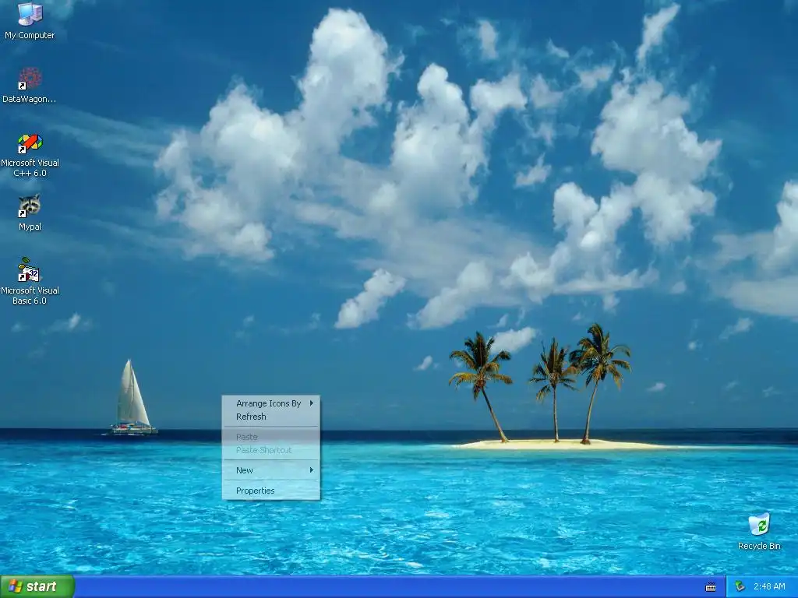Screen dimensions: 798x598
Task: Click the keyboard icon in taskbar
Action: 711,587
